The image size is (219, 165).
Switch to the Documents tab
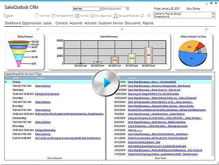click(x=133, y=23)
